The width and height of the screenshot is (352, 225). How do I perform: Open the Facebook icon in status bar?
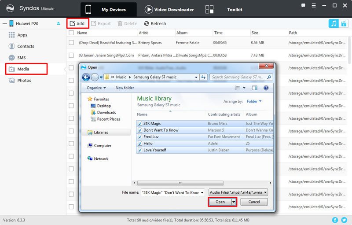(335, 220)
